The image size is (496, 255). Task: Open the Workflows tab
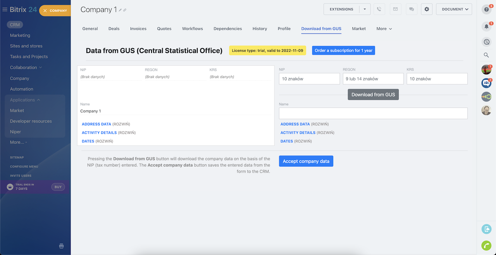click(192, 29)
